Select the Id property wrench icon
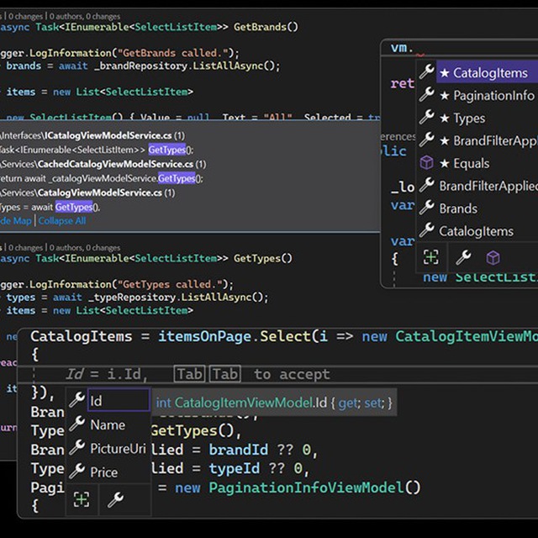This screenshot has height=538, width=538. pyautogui.click(x=76, y=400)
